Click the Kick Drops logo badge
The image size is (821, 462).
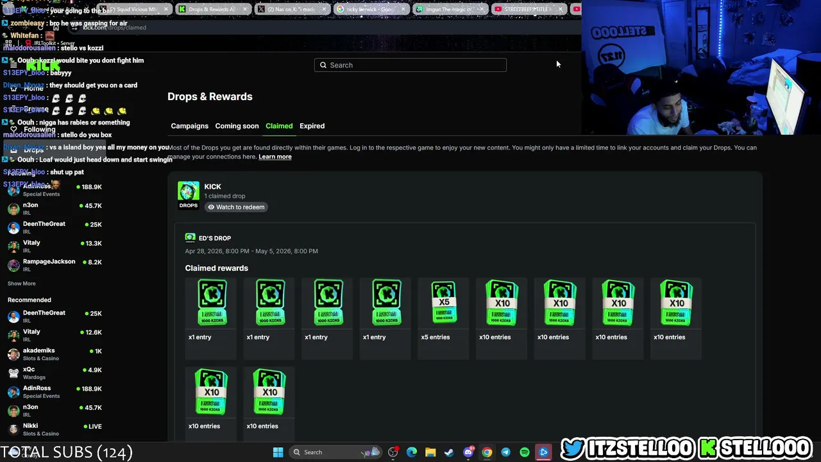(189, 195)
